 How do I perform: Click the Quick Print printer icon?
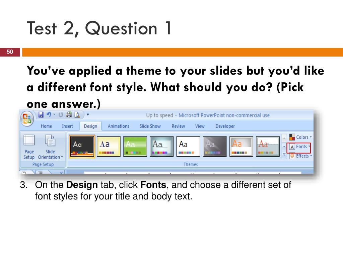[69, 115]
